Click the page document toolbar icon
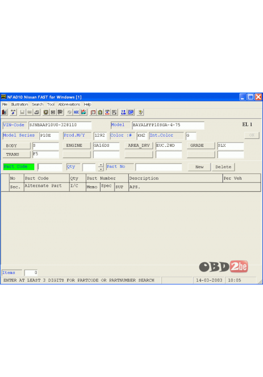The height and width of the screenshot is (377, 263). [x=114, y=113]
